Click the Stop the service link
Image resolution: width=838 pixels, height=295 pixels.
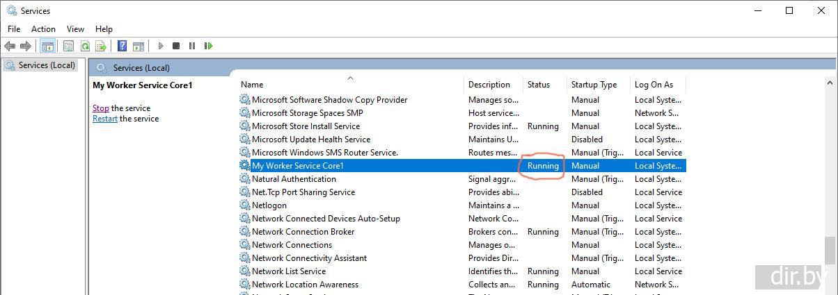tap(101, 108)
